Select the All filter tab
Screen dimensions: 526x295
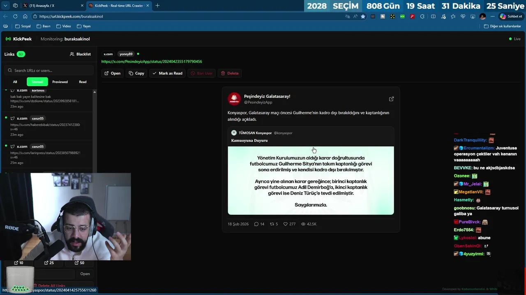(15, 82)
